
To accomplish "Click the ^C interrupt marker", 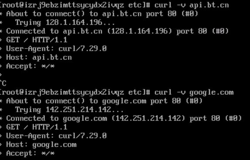I will [x=3, y=84].
